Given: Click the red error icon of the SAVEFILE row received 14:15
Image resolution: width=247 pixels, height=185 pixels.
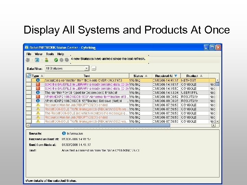Looking at the screenshot, I should (x=38, y=88).
